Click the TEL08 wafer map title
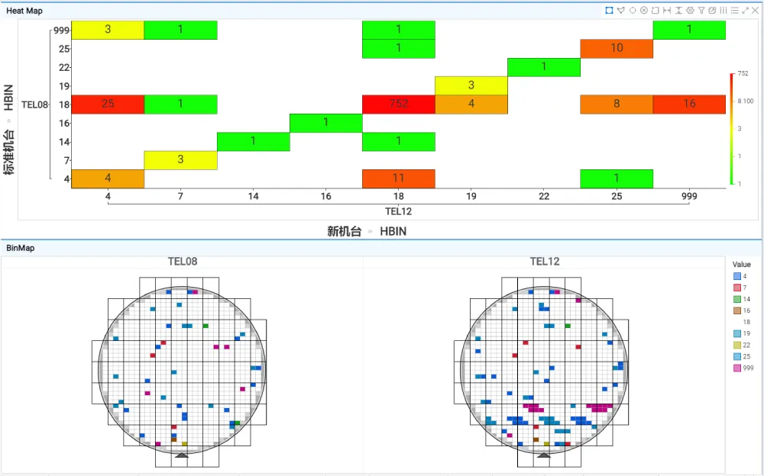 click(x=183, y=262)
